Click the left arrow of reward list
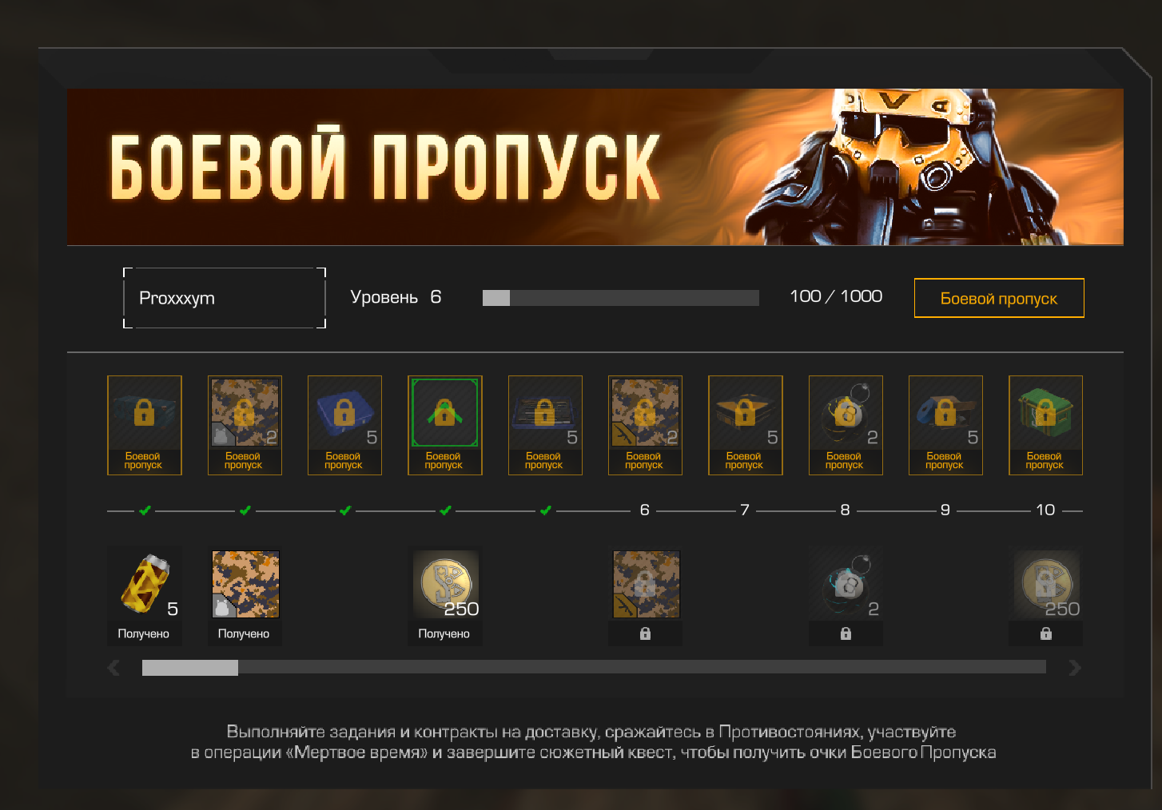The width and height of the screenshot is (1162, 810). pos(113,667)
